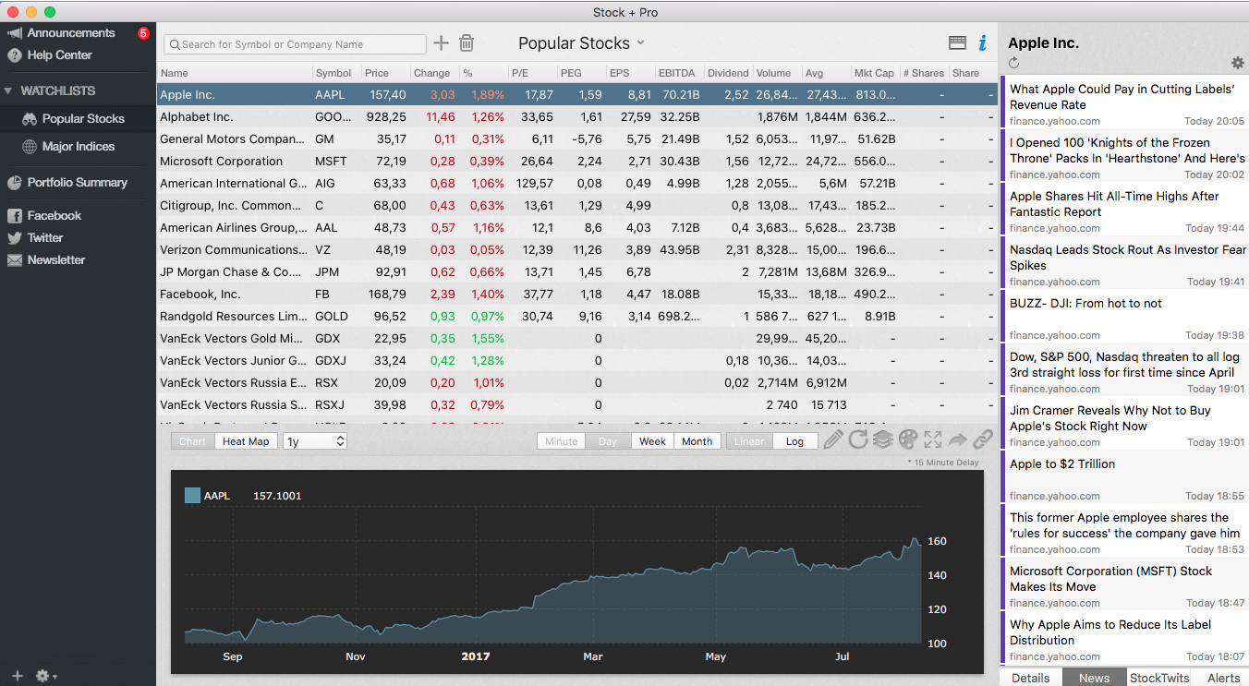The width and height of the screenshot is (1249, 686).
Task: Select the Day interval
Action: [608, 441]
